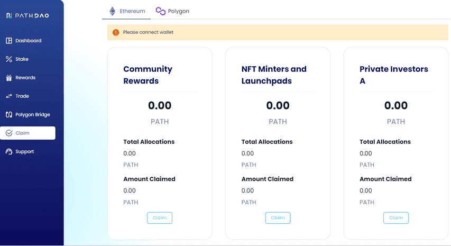Click PATH unit under Community Rewards balance
This screenshot has width=451, height=246.
160,122
